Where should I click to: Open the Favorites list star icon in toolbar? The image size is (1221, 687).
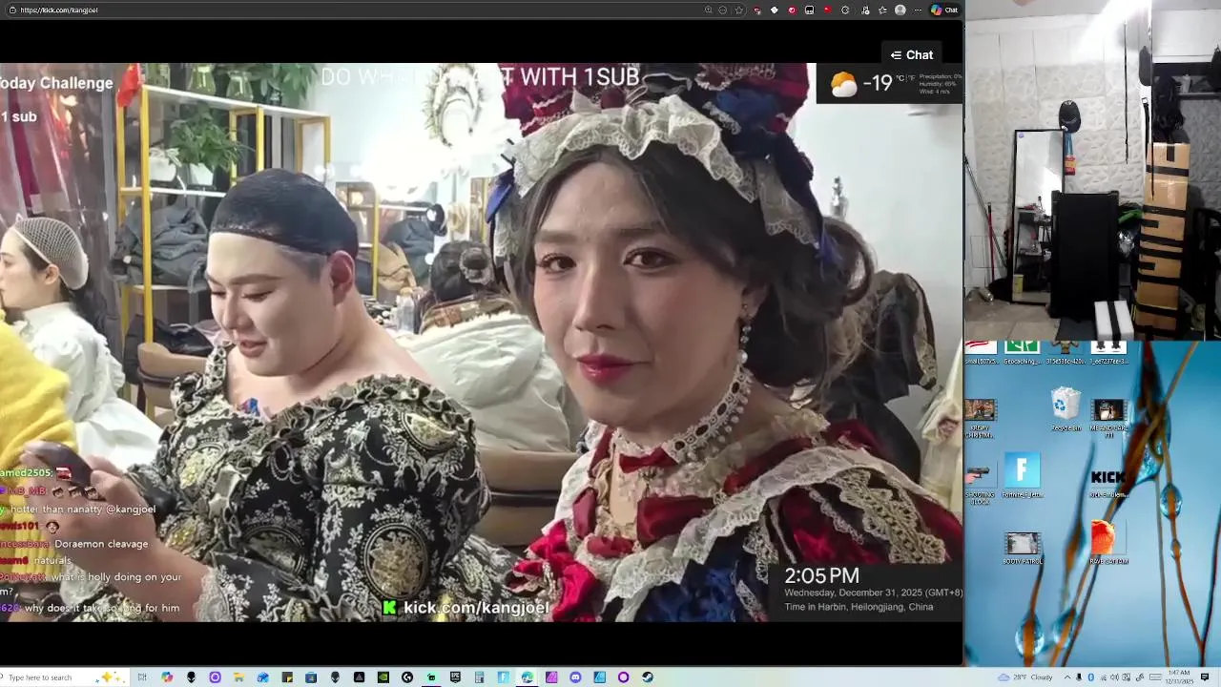[882, 10]
